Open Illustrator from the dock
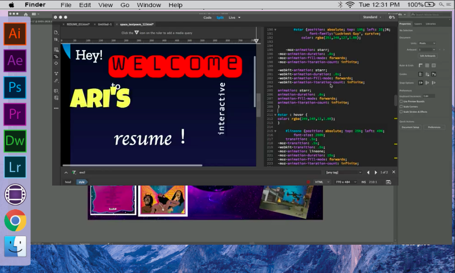The width and height of the screenshot is (455, 273). [x=15, y=34]
